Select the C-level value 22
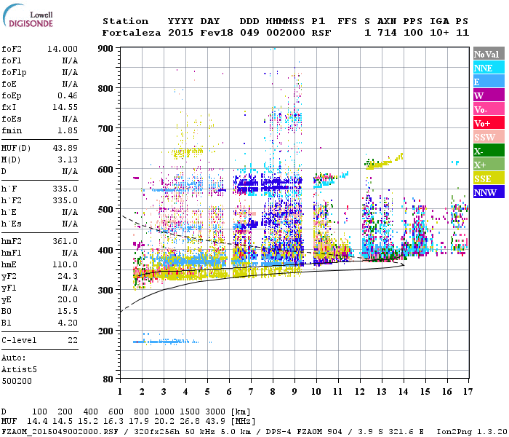Viewport: 509px width, 437px height. pos(72,340)
